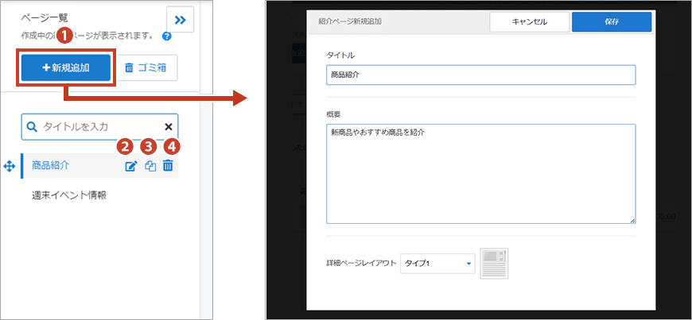The image size is (692, 320).
Task: Select the 週末イベント情報 page entry
Action: [x=69, y=195]
